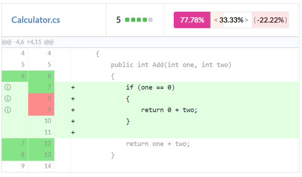The width and height of the screenshot is (302, 177).
Task: Select the 'public int Add' code line
Action: 171,65
